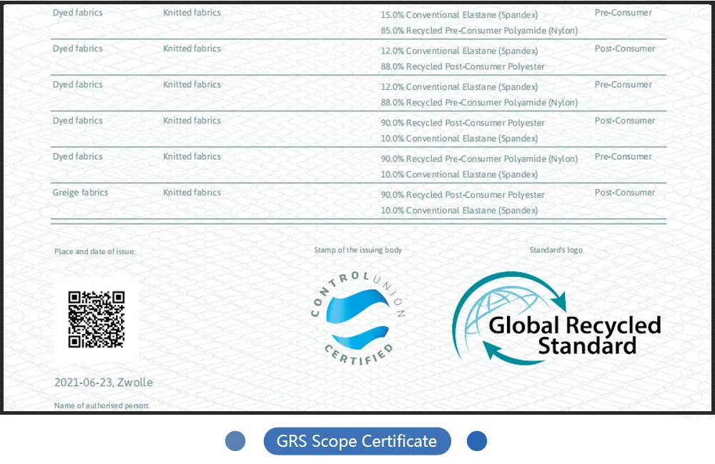
Task: Click the GRS Scope Certificate button
Action: (357, 440)
